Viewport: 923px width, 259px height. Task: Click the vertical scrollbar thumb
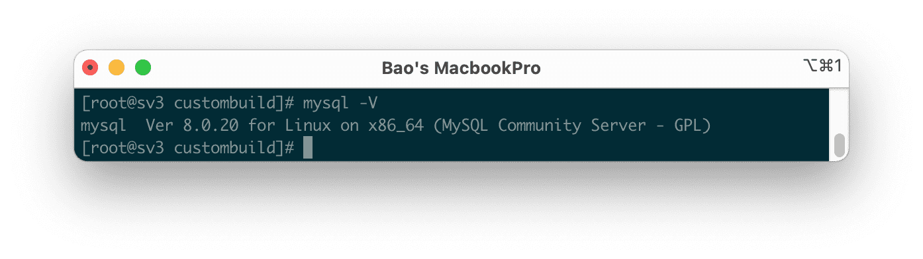[839, 145]
